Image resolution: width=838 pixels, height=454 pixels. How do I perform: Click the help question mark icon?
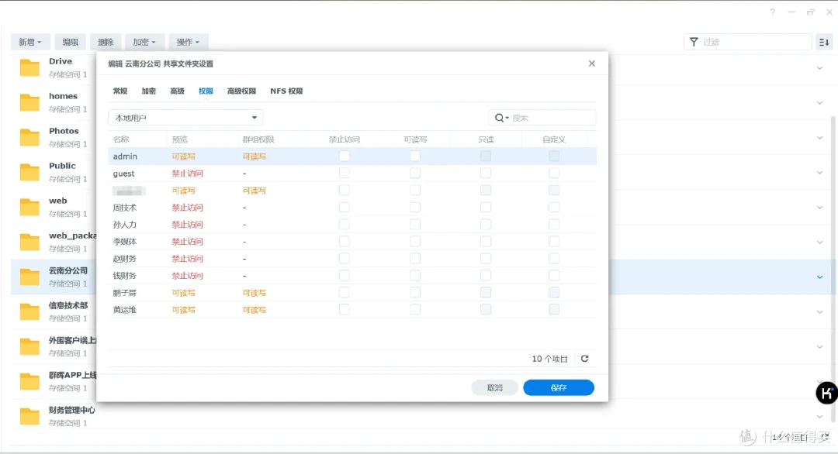(x=772, y=12)
